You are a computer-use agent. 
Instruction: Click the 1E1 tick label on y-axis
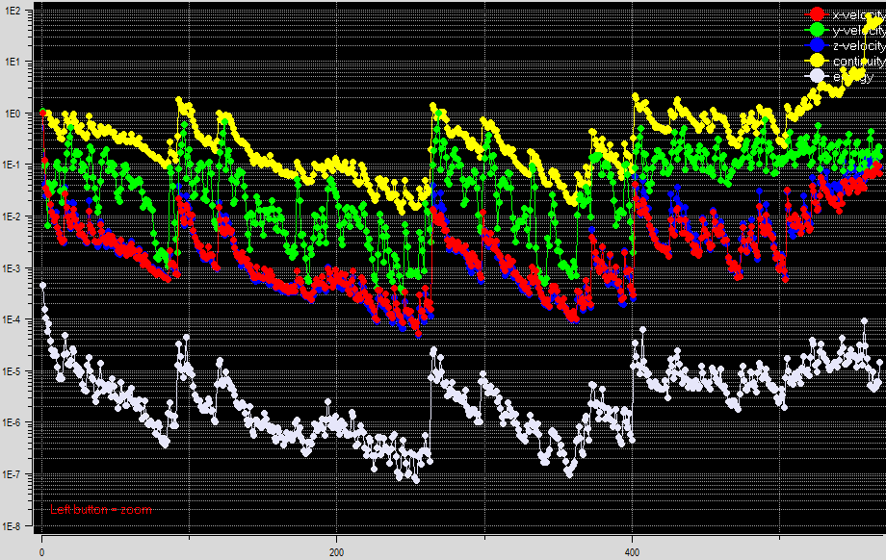pyautogui.click(x=20, y=62)
